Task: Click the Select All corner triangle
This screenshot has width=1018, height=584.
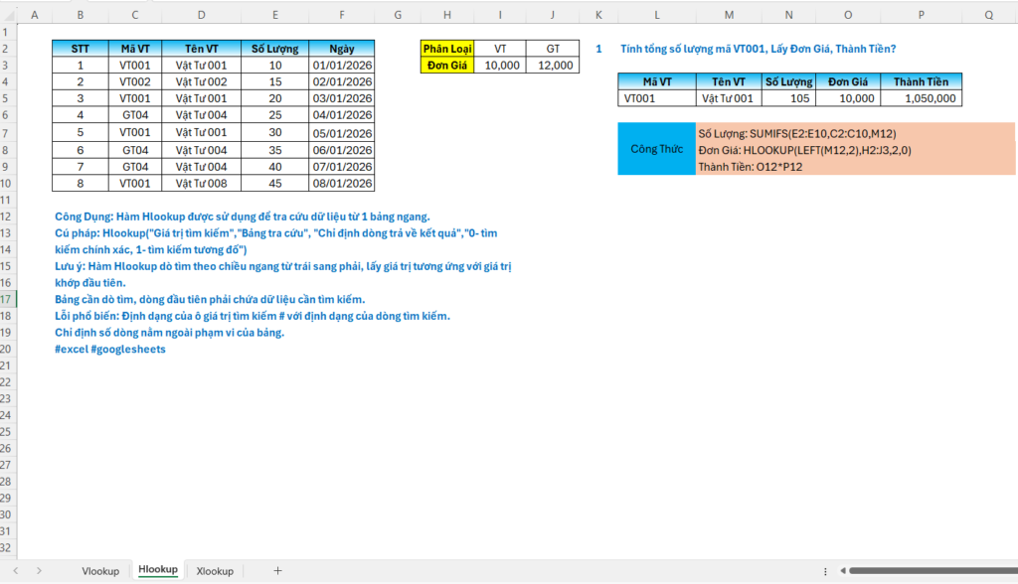Action: coord(9,15)
